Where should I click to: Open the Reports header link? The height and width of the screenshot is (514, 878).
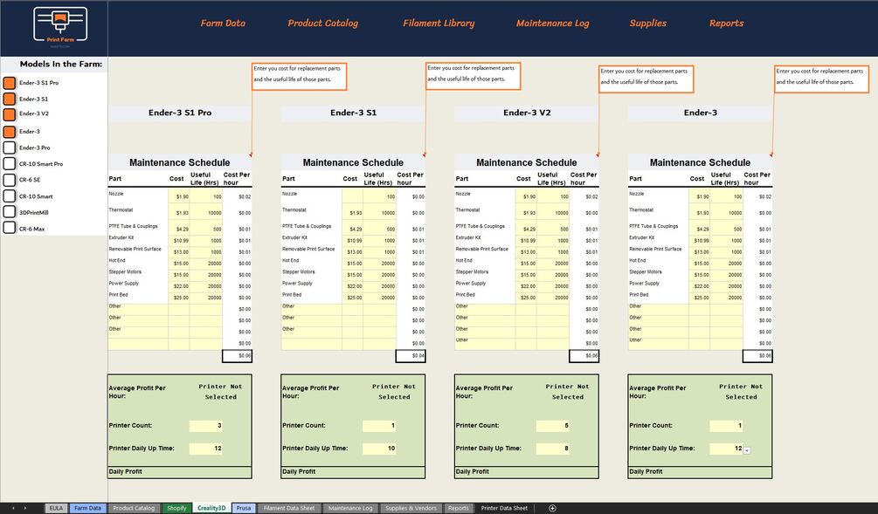[726, 23]
